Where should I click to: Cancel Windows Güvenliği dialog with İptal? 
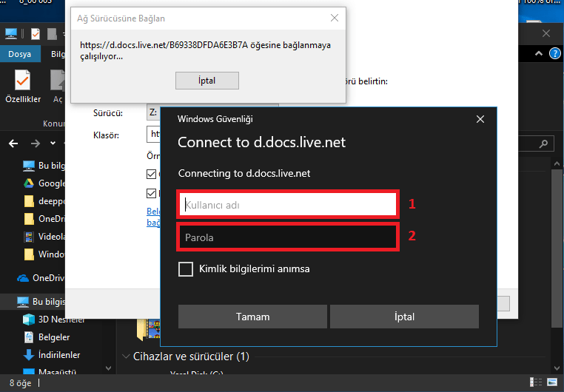click(404, 317)
